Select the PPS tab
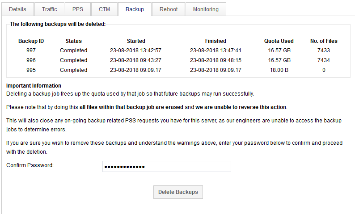The width and height of the screenshot is (355, 214). pyautogui.click(x=78, y=9)
